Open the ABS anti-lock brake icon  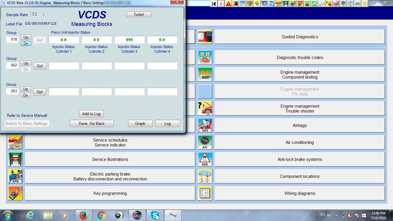coord(205,159)
